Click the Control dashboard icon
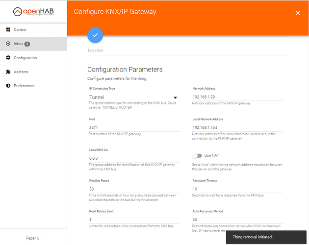 (x=8, y=29)
